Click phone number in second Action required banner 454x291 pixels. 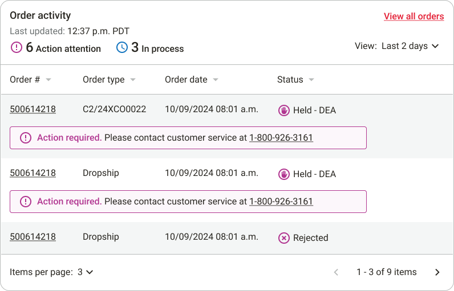[281, 202]
